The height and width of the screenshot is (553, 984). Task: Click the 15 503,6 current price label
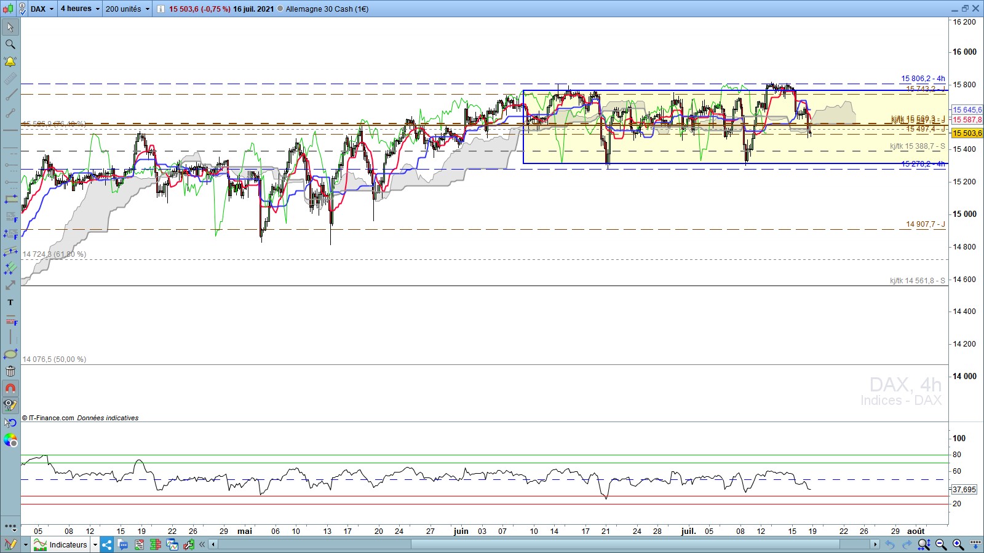point(967,133)
